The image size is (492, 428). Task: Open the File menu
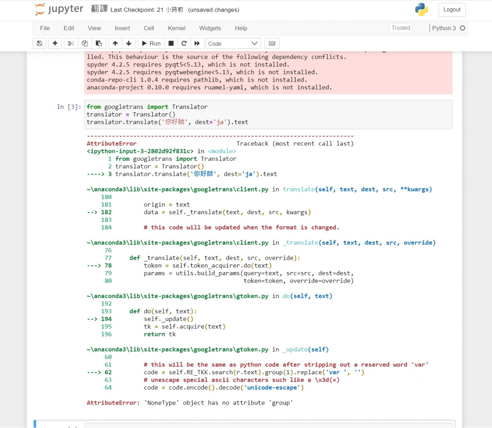45,28
